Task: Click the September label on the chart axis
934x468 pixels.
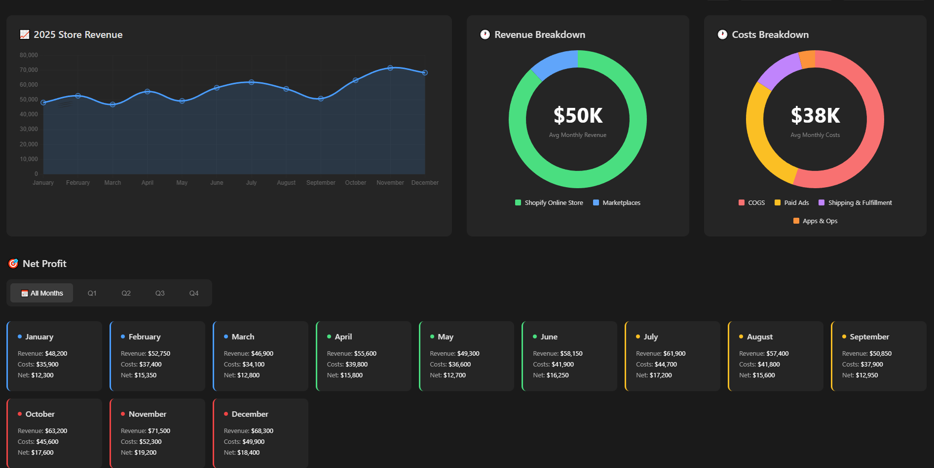Action: (321, 183)
